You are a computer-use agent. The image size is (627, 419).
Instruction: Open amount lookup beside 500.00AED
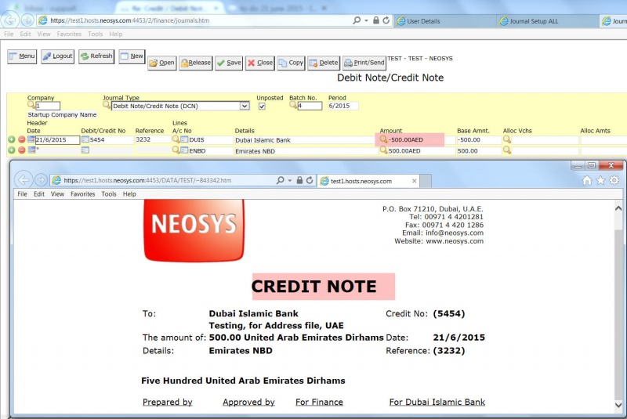(383, 150)
